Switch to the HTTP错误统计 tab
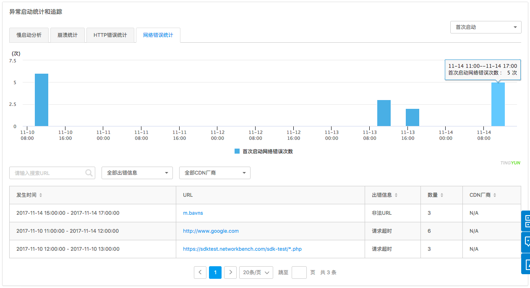Viewport: 530px width, 288px height. (x=110, y=35)
